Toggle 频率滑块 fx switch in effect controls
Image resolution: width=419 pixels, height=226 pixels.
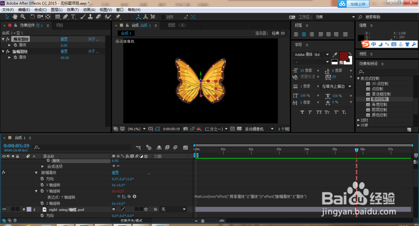[x=8, y=39]
